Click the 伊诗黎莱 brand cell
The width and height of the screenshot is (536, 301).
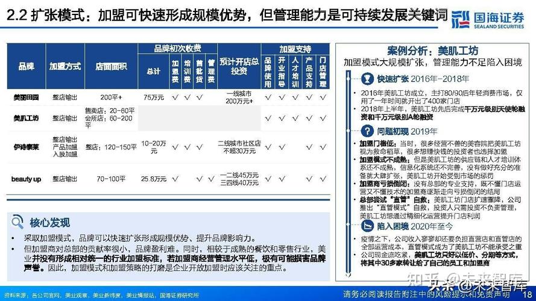[x=26, y=147]
